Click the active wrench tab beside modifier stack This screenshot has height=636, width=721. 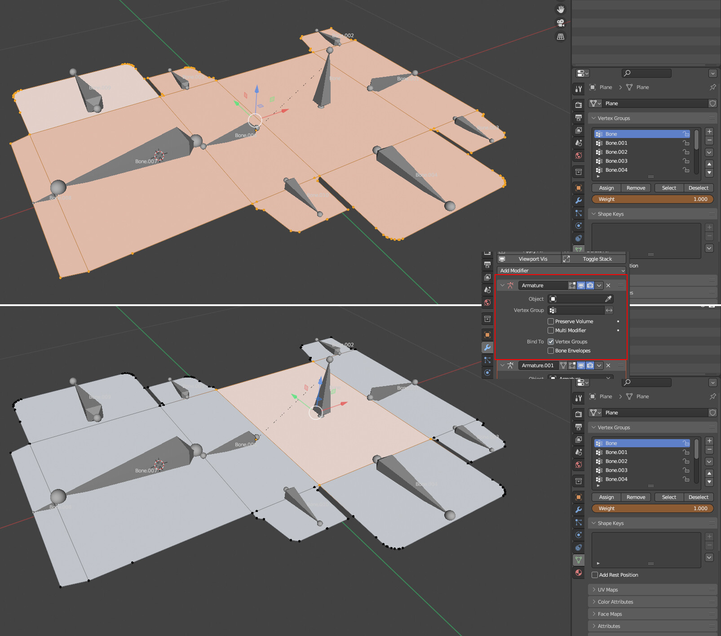pos(487,347)
